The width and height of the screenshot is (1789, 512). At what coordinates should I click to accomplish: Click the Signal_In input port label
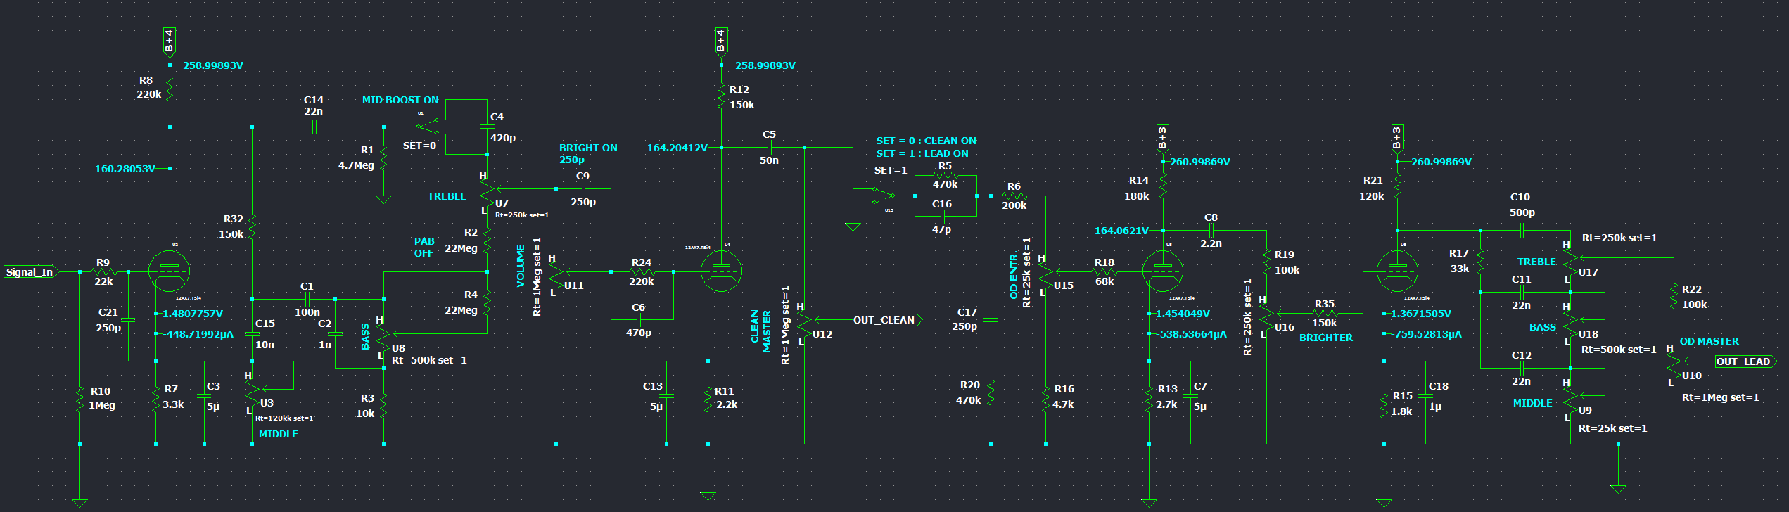click(31, 272)
